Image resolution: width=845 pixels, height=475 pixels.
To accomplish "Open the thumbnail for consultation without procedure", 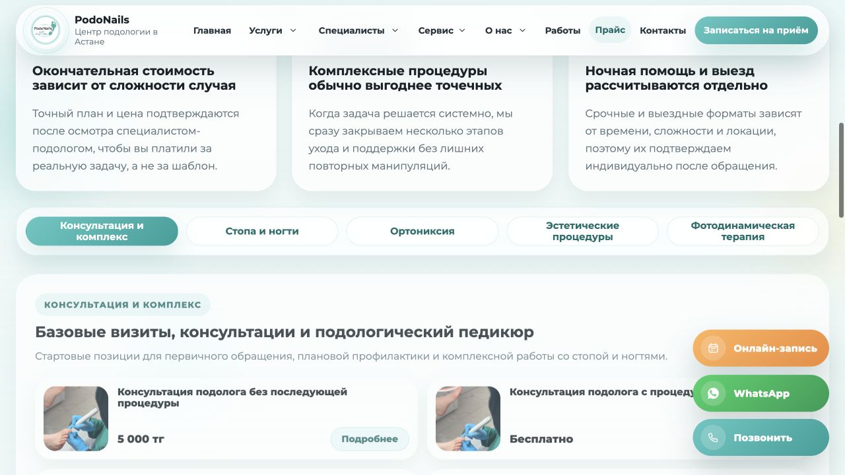I will (76, 419).
